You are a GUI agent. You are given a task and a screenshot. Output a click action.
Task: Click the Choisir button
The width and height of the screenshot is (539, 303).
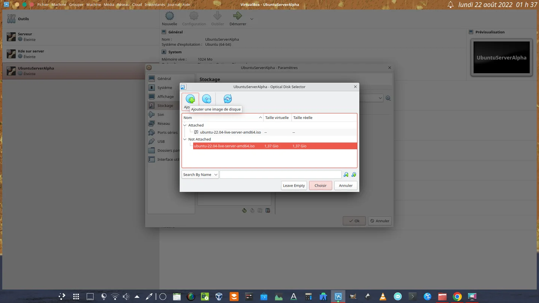(320, 186)
